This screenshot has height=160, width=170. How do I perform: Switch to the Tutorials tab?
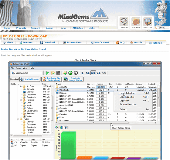point(156,43)
